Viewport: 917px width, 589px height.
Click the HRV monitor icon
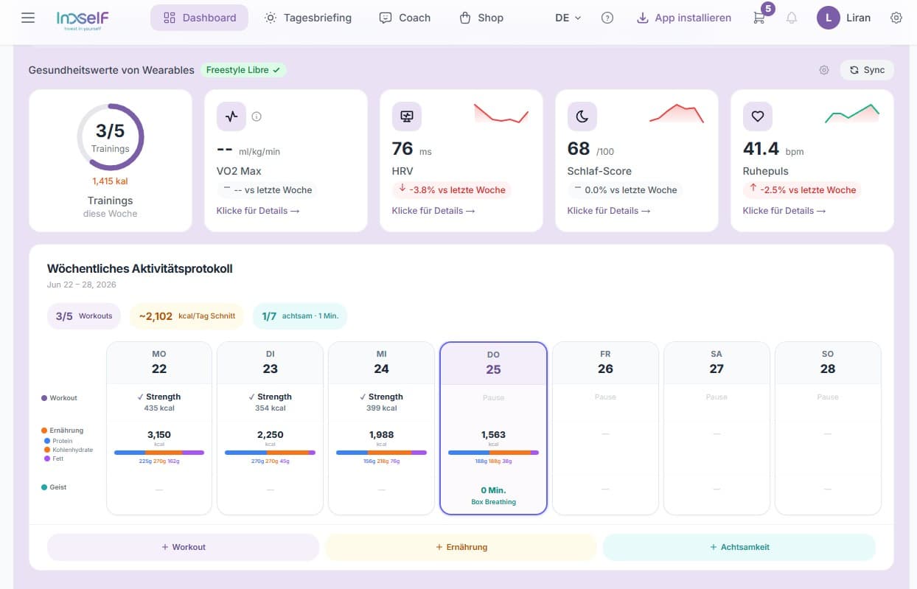tap(407, 116)
